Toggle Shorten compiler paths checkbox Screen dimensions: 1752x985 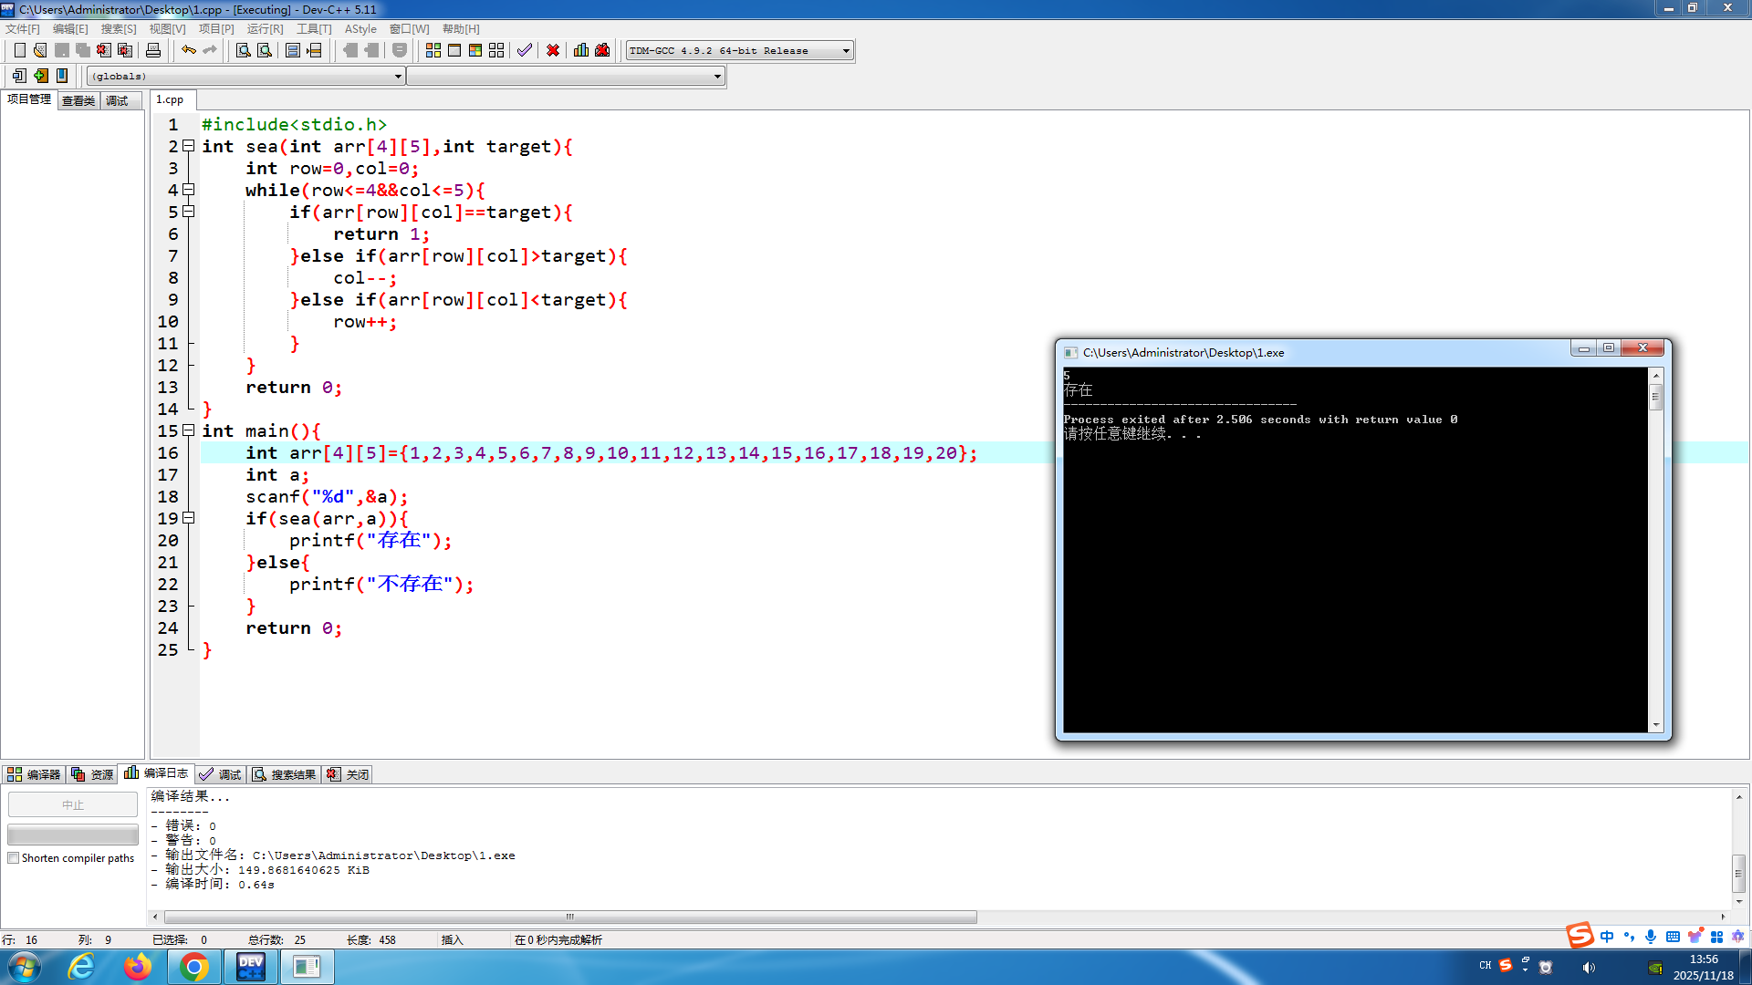(x=14, y=858)
